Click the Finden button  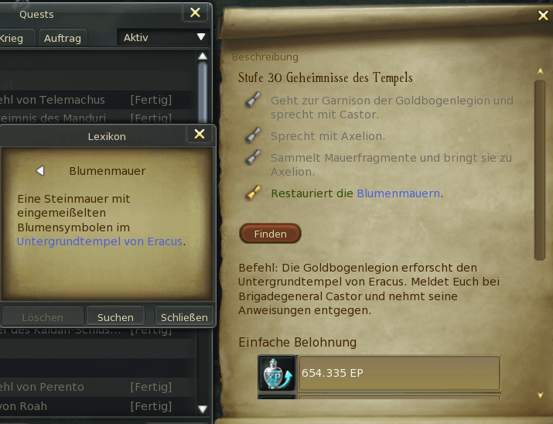point(270,234)
